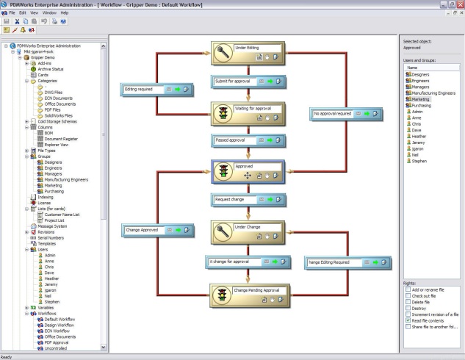Viewport: 465px width, 360px height.
Task: Select the Marketing group in Users and Groups list
Action: 420,99
